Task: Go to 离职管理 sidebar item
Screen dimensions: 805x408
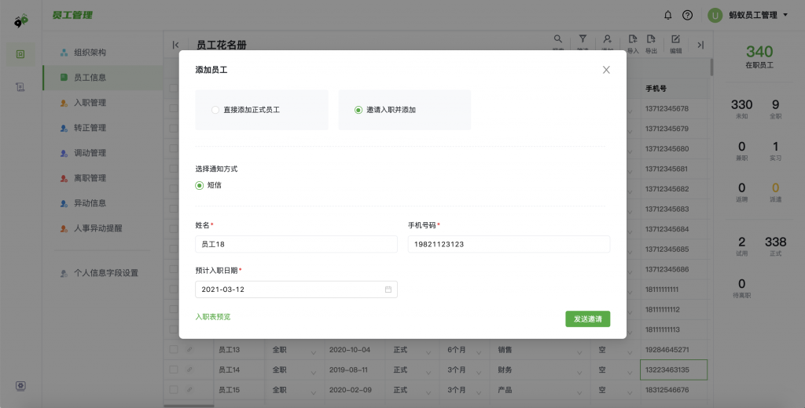Action: pos(89,178)
